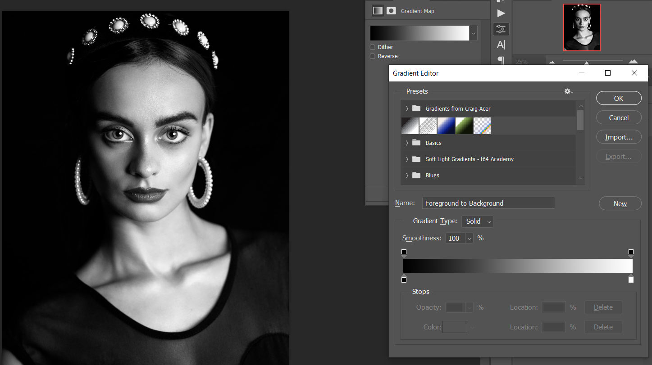Open the gradient picker dropdown arrow
652x365 pixels.
coord(473,33)
